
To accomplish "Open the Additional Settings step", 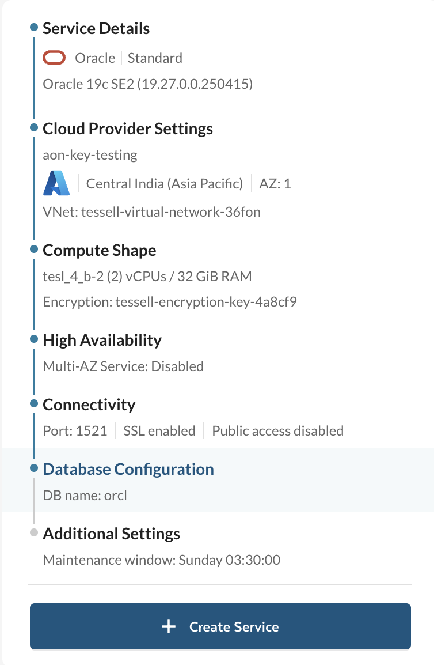I will [112, 534].
